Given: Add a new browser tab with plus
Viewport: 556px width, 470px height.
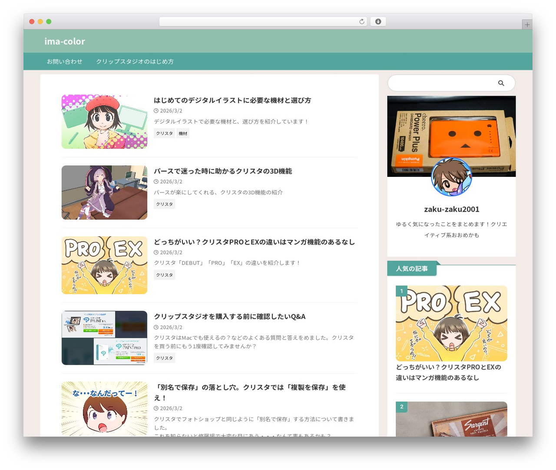Looking at the screenshot, I should click(x=527, y=25).
